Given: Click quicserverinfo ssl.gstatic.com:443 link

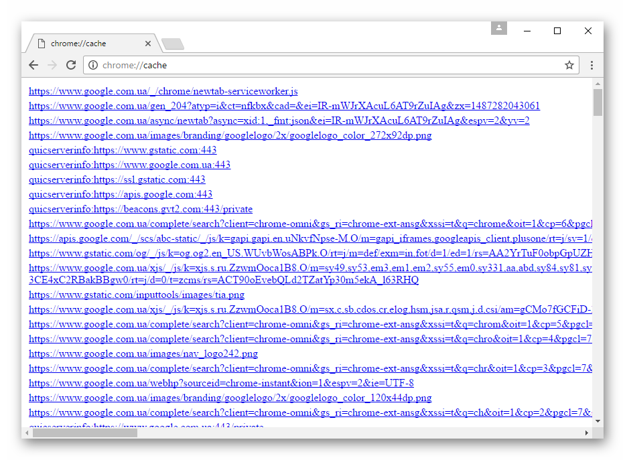Looking at the screenshot, I should pos(117,179).
